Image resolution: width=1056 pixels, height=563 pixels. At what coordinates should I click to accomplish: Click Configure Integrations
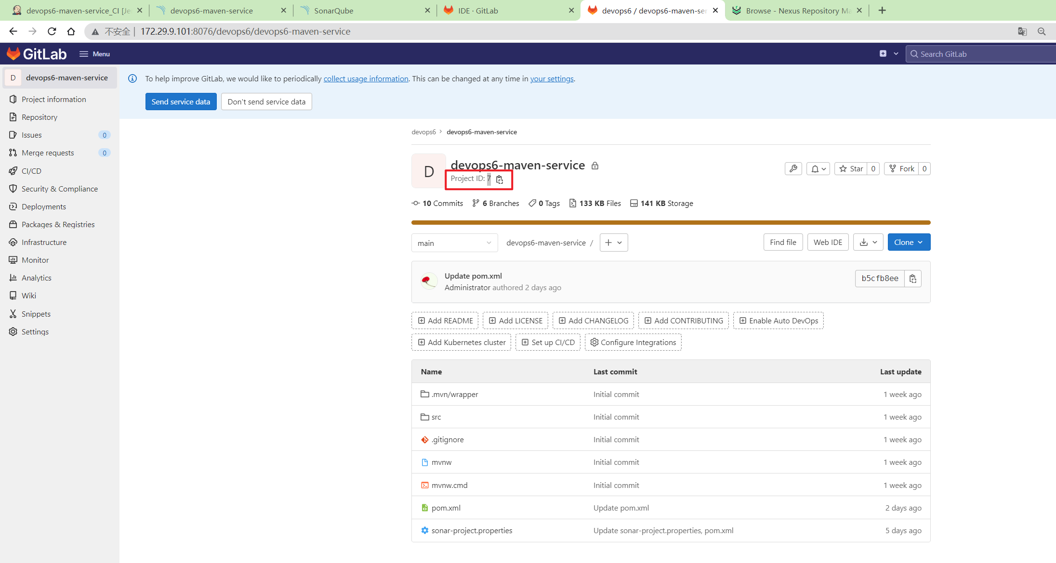(x=633, y=342)
